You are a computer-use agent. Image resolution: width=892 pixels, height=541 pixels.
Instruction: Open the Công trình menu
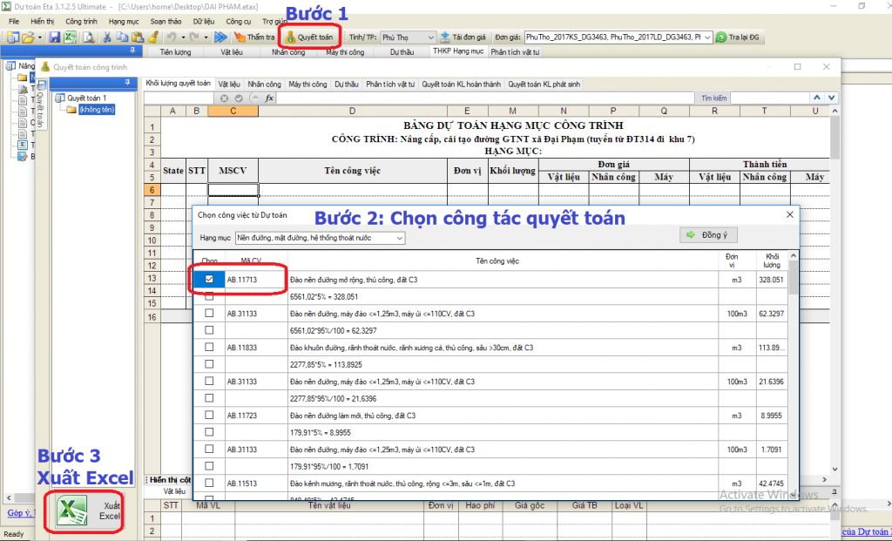(81, 20)
